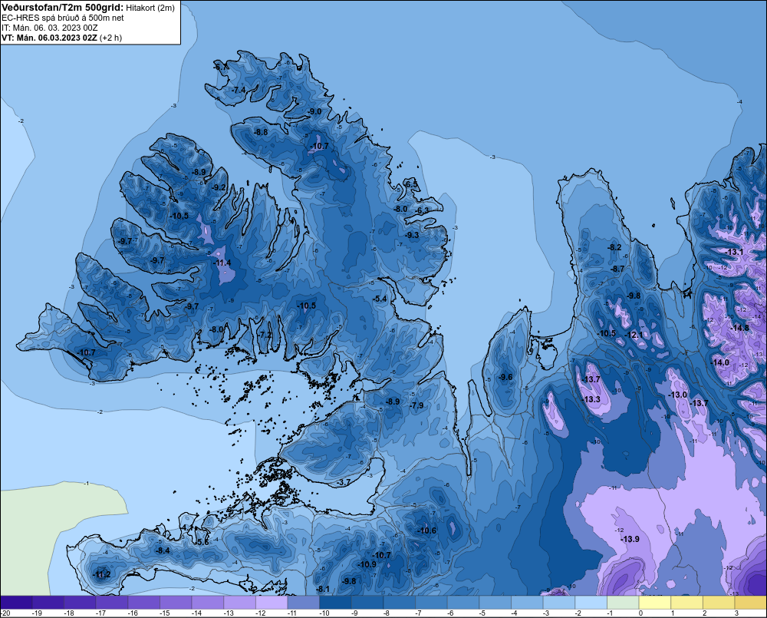Click the -5.4 temperature label
The image size is (767, 618).
click(380, 299)
